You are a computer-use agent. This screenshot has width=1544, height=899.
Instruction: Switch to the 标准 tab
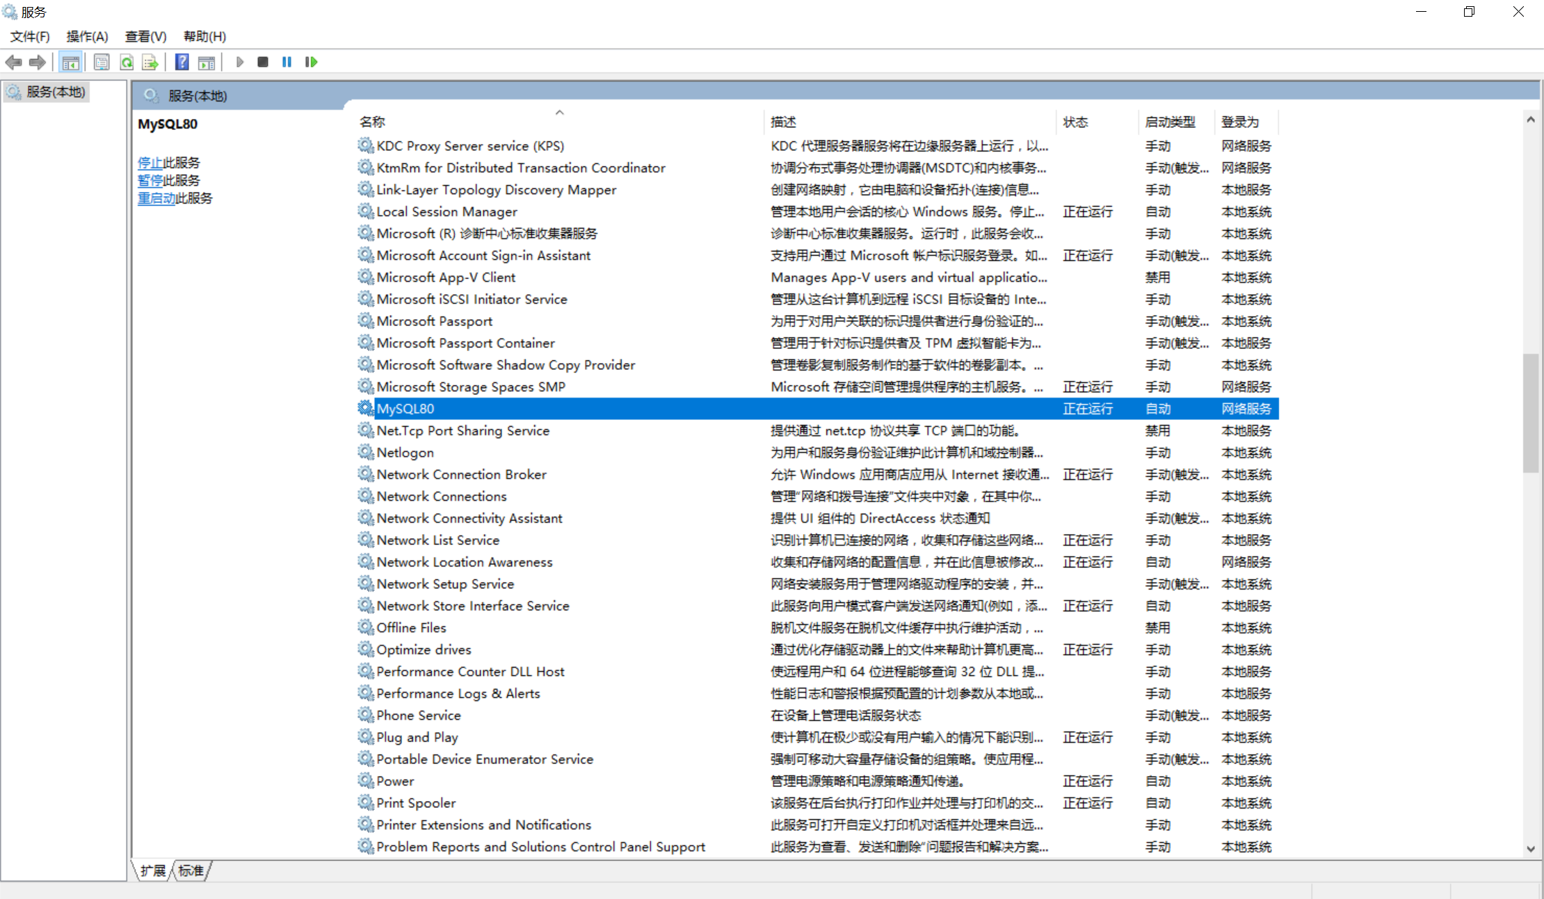pos(191,870)
